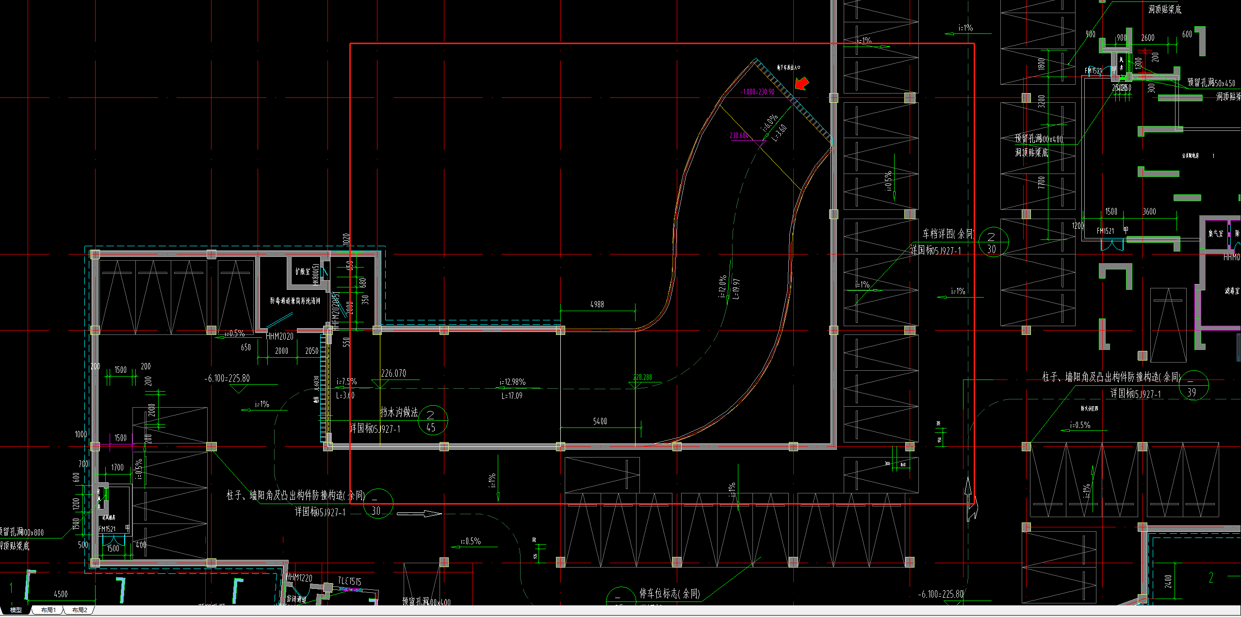Select the dimension text 650
This screenshot has width=1241, height=617.
[x=246, y=347]
